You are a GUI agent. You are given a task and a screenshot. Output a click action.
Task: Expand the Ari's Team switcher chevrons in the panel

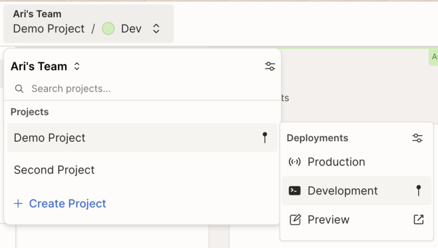tap(77, 67)
